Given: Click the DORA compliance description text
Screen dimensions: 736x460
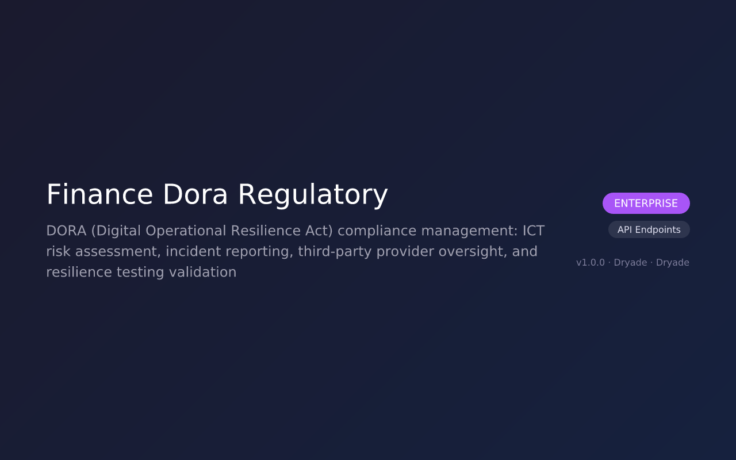Looking at the screenshot, I should click(x=295, y=251).
